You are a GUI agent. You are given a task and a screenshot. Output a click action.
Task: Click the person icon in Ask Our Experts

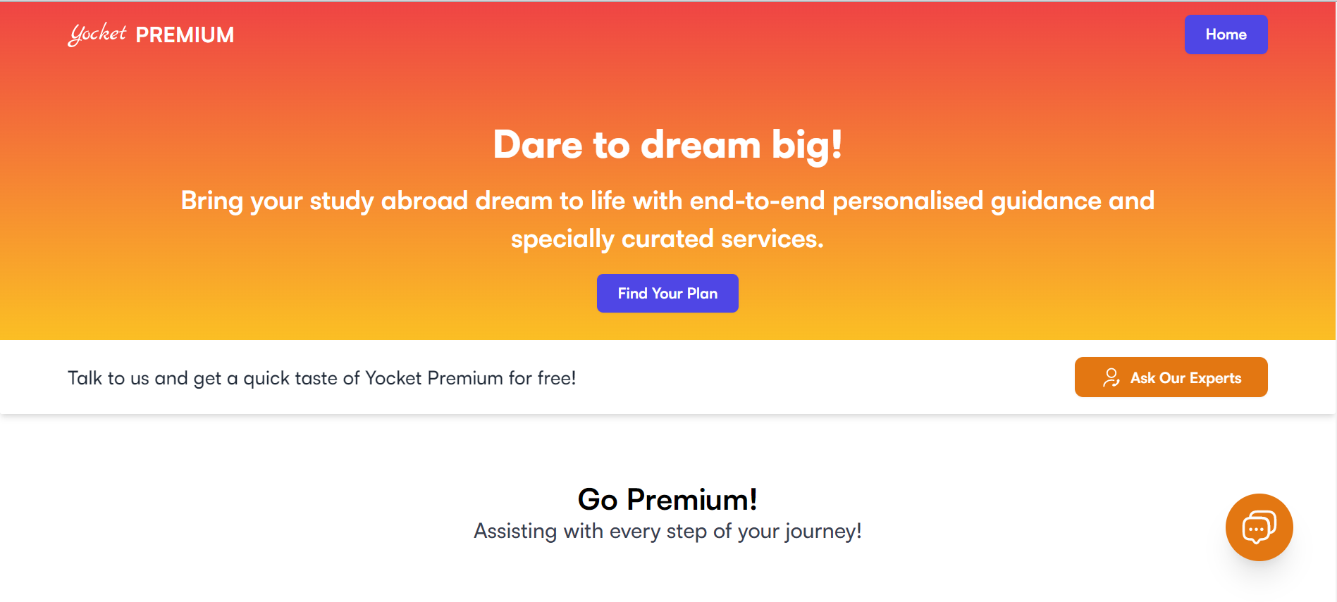tap(1111, 377)
